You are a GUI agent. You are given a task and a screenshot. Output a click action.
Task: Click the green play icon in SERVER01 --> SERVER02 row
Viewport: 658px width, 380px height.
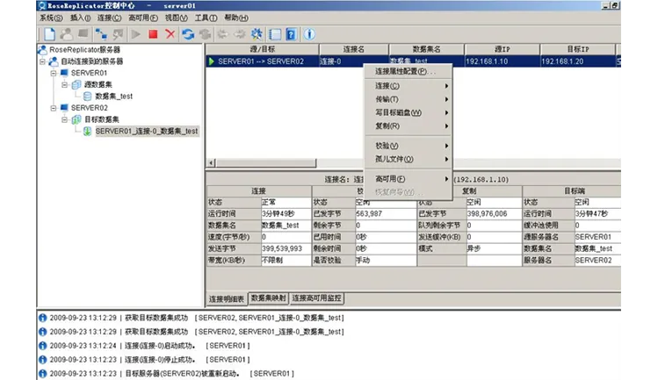212,61
